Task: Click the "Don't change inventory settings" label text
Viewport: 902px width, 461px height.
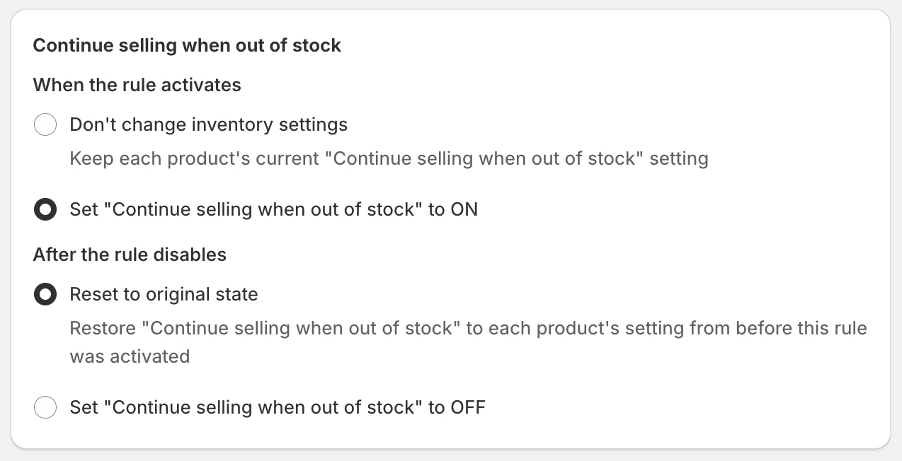Action: point(208,125)
